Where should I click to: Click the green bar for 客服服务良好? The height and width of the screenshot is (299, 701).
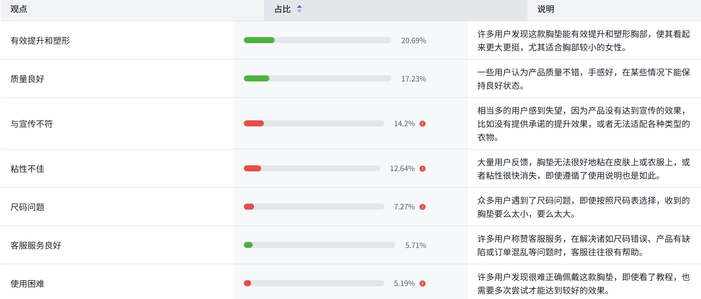coord(248,245)
